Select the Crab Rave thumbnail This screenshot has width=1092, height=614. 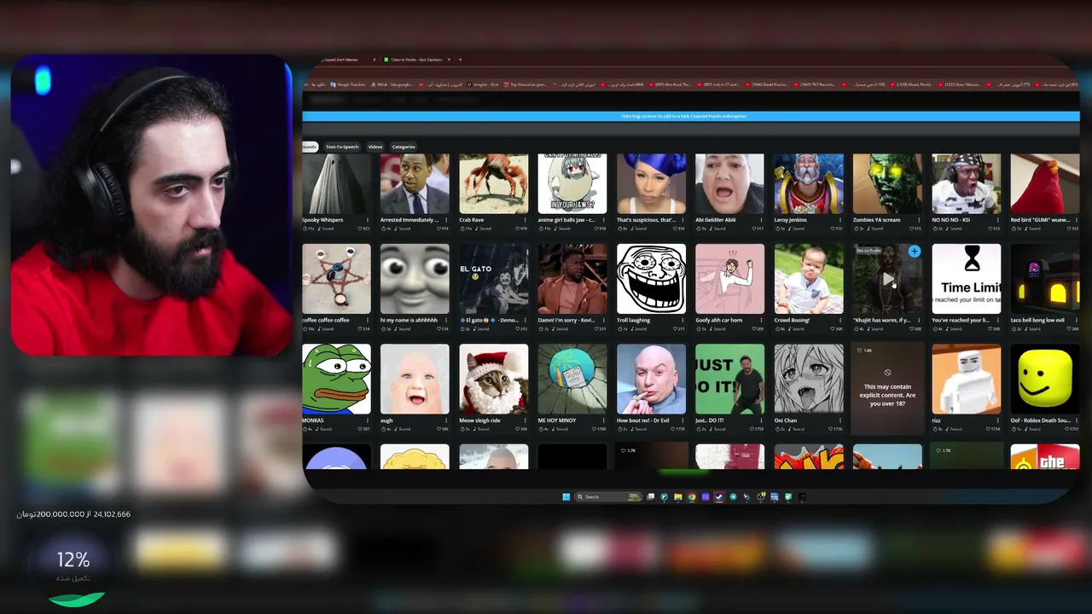(x=494, y=183)
